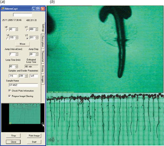
Task: Open the Description vertical tab
Action: 43,41
